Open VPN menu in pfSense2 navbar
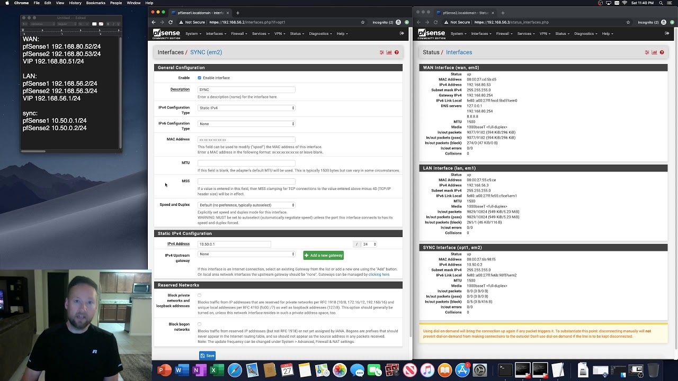The width and height of the screenshot is (678, 381). 545,33
